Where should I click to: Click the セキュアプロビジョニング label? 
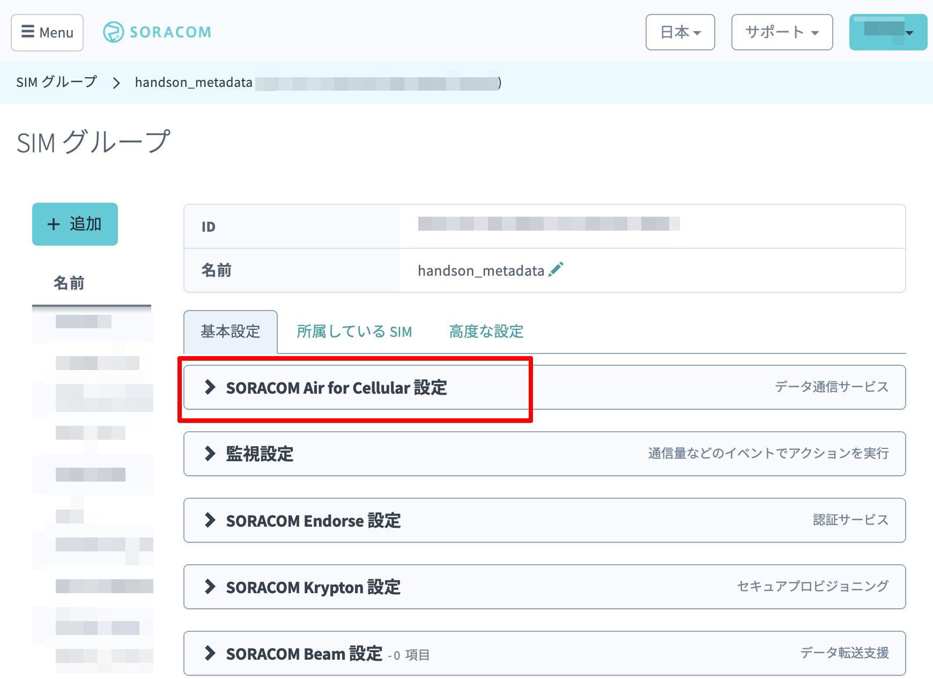pyautogui.click(x=813, y=586)
